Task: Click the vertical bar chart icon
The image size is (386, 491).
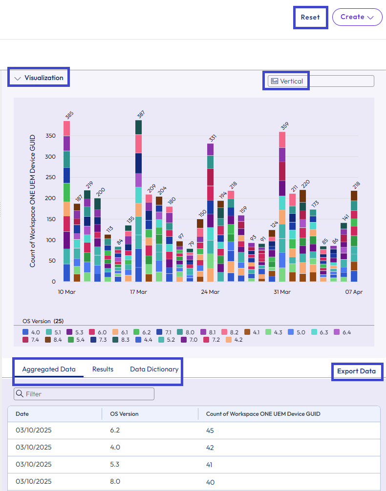Action: coord(275,81)
